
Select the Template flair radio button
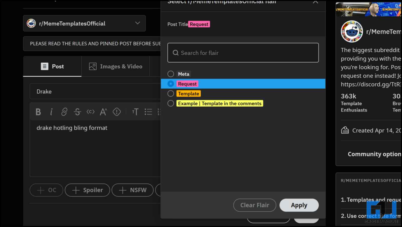coord(171,94)
